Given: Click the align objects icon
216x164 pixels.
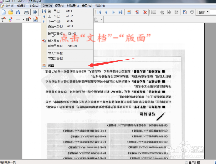Looking at the screenshot, I should 96,20.
